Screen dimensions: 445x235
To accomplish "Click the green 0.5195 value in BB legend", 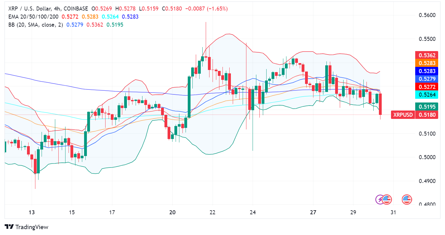I will pos(115,25).
